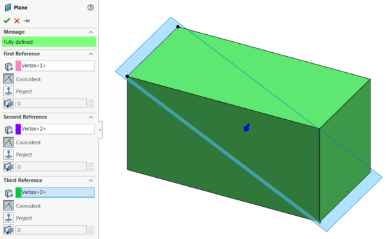Screen dimensions: 386x239
Task: Toggle Project under Second Reference
Action: 8,154
